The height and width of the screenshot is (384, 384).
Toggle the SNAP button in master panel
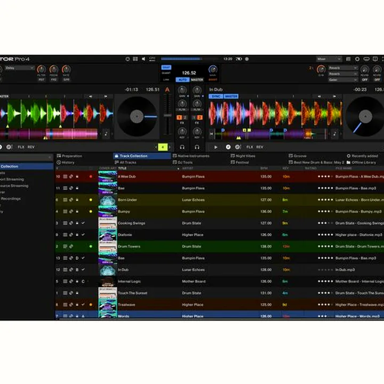[x=166, y=67]
